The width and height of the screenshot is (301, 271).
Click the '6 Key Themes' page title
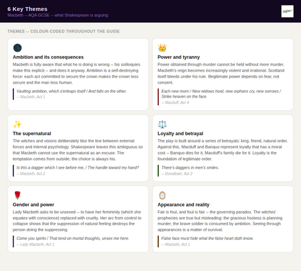coord(27,9)
